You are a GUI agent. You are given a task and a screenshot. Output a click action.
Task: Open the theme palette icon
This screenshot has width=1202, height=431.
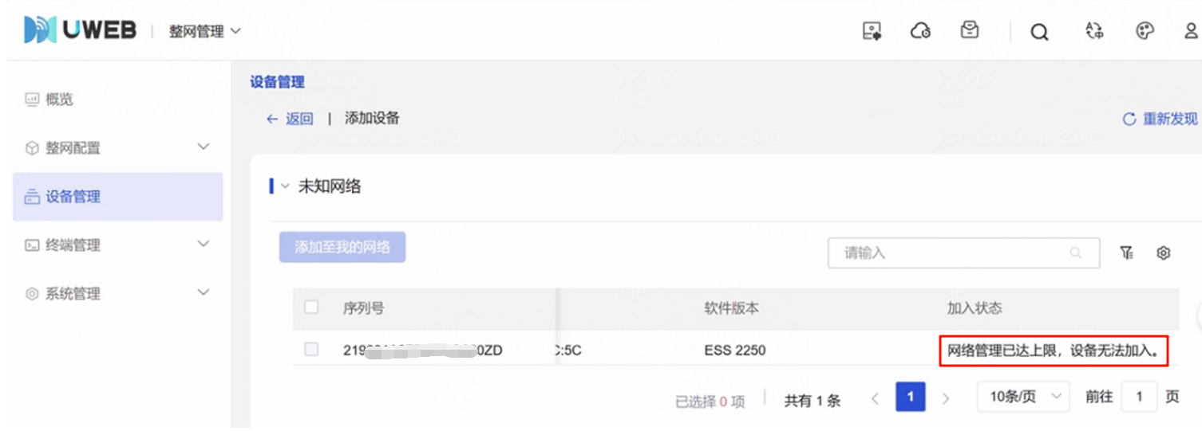(1145, 31)
